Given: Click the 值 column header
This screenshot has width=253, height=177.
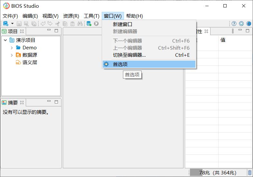Looking at the screenshot, I should click(x=235, y=40).
